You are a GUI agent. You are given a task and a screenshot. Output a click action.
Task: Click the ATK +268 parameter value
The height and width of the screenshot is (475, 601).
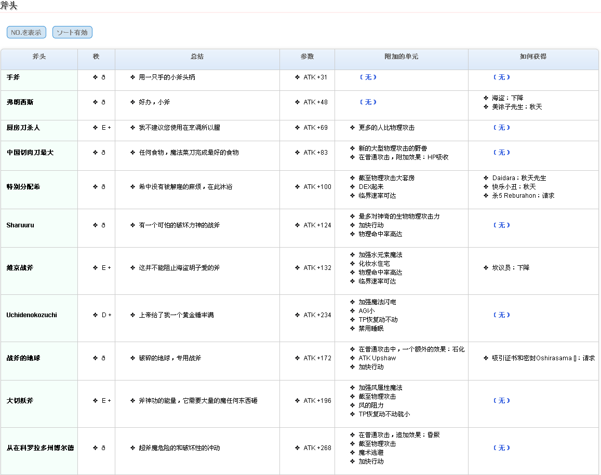(317, 448)
